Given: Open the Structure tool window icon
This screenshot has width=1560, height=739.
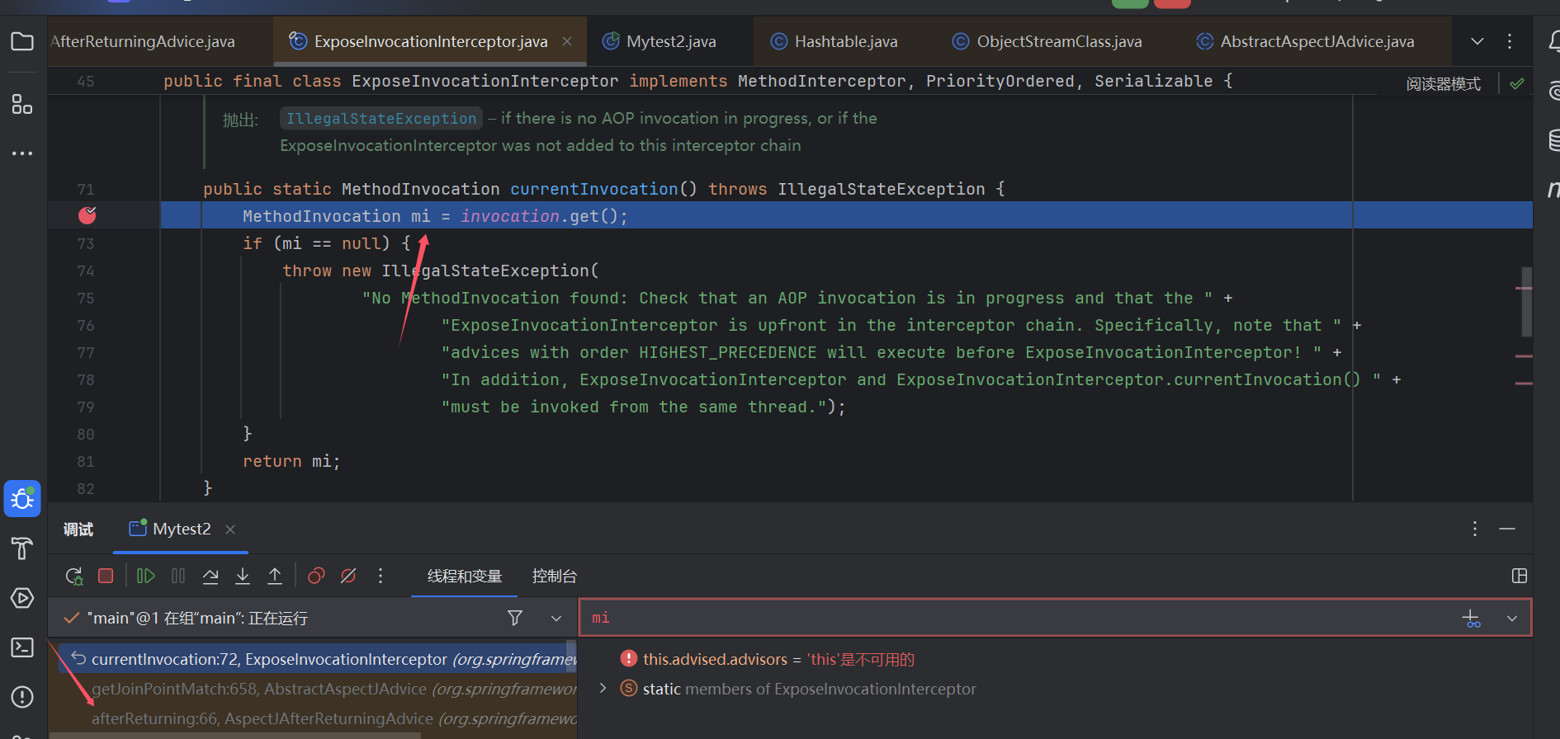Looking at the screenshot, I should [x=22, y=104].
